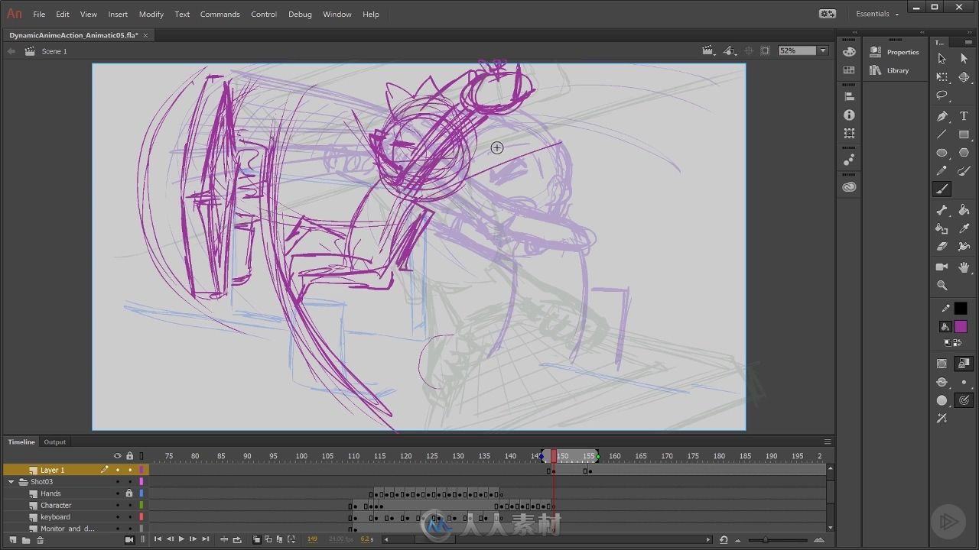Select the PolyStar tool
The width and height of the screenshot is (979, 550).
[x=964, y=153]
